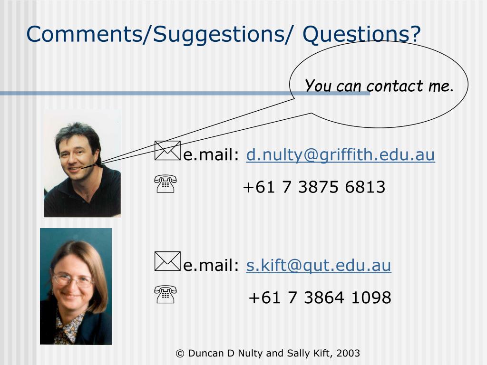Click the telephone icon beside +61 7 3875 6813
This screenshot has height=365, width=487.
[x=166, y=184]
